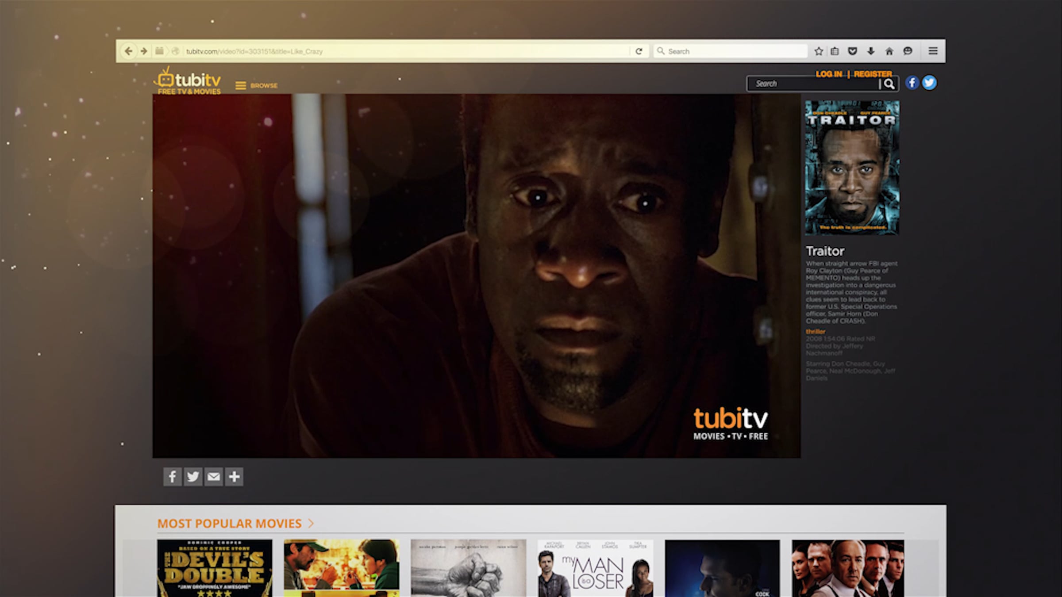This screenshot has height=597, width=1062.
Task: Open the clenched fist movie poster
Action: 468,568
